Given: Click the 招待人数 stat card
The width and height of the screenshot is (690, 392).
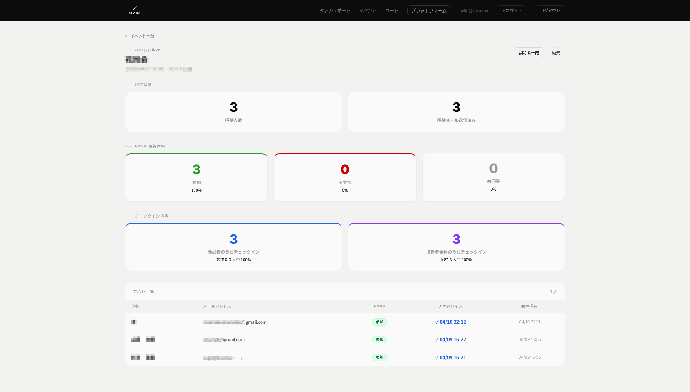Looking at the screenshot, I should (233, 112).
